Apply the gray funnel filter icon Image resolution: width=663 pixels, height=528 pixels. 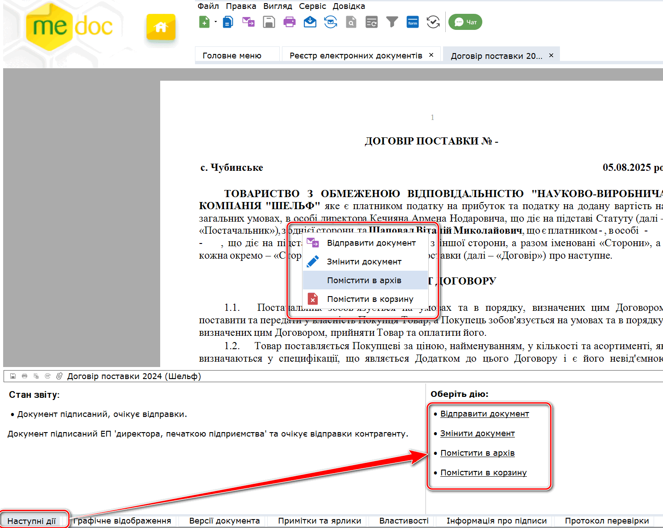coord(392,22)
